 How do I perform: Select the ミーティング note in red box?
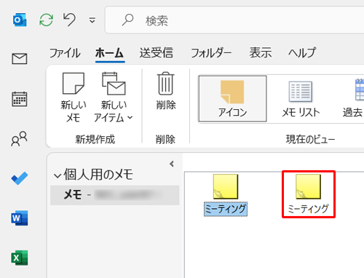pos(309,194)
